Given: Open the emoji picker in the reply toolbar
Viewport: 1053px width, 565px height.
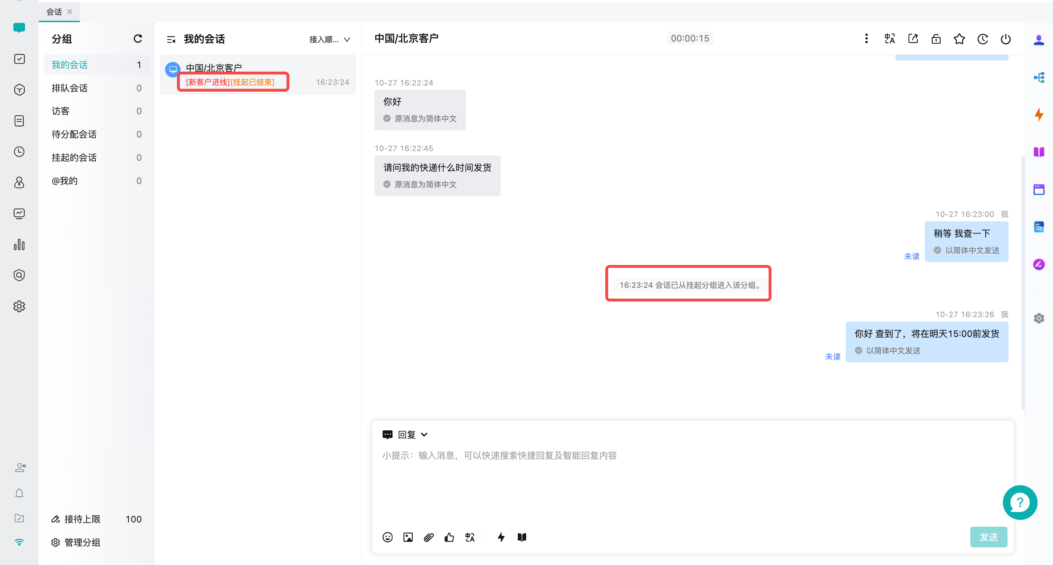Looking at the screenshot, I should [x=388, y=537].
